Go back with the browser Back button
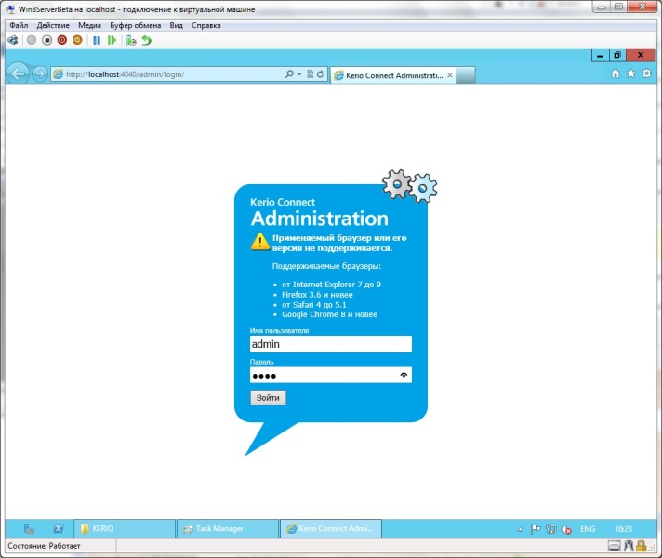The height and width of the screenshot is (558, 662). point(17,73)
